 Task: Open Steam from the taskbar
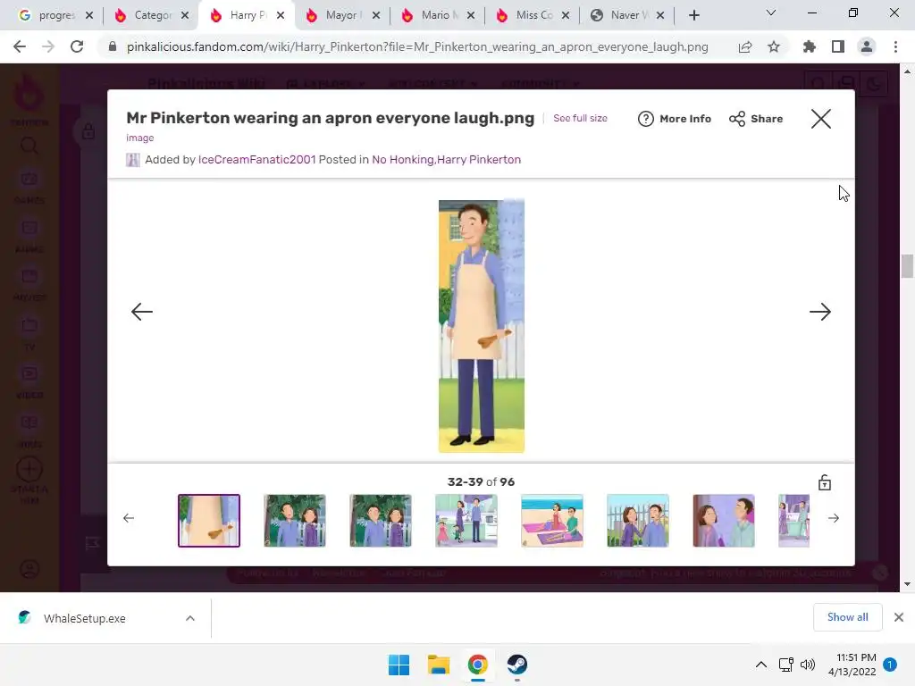click(x=517, y=665)
